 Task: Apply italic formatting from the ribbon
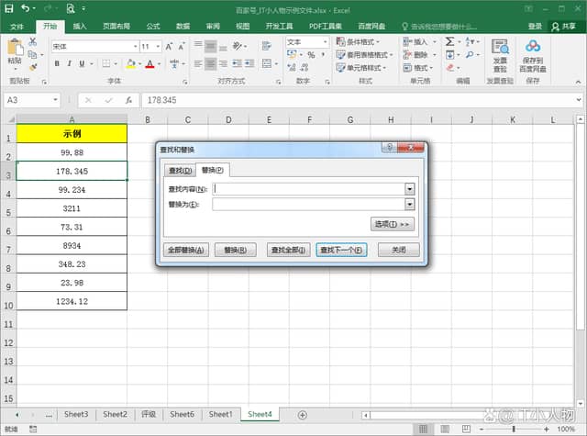(x=70, y=63)
